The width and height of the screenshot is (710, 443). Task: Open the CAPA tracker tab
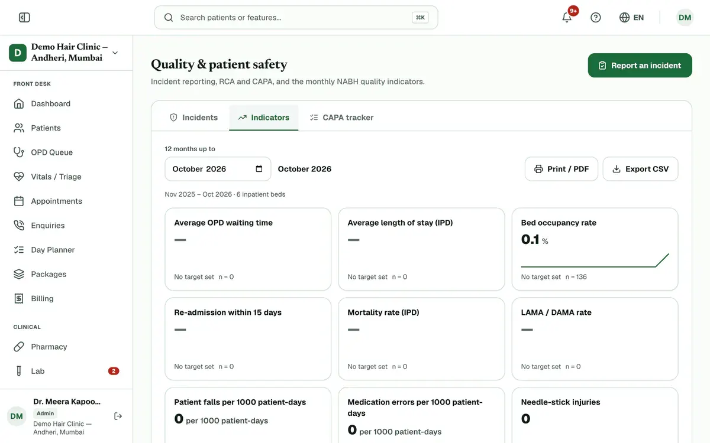(x=341, y=118)
